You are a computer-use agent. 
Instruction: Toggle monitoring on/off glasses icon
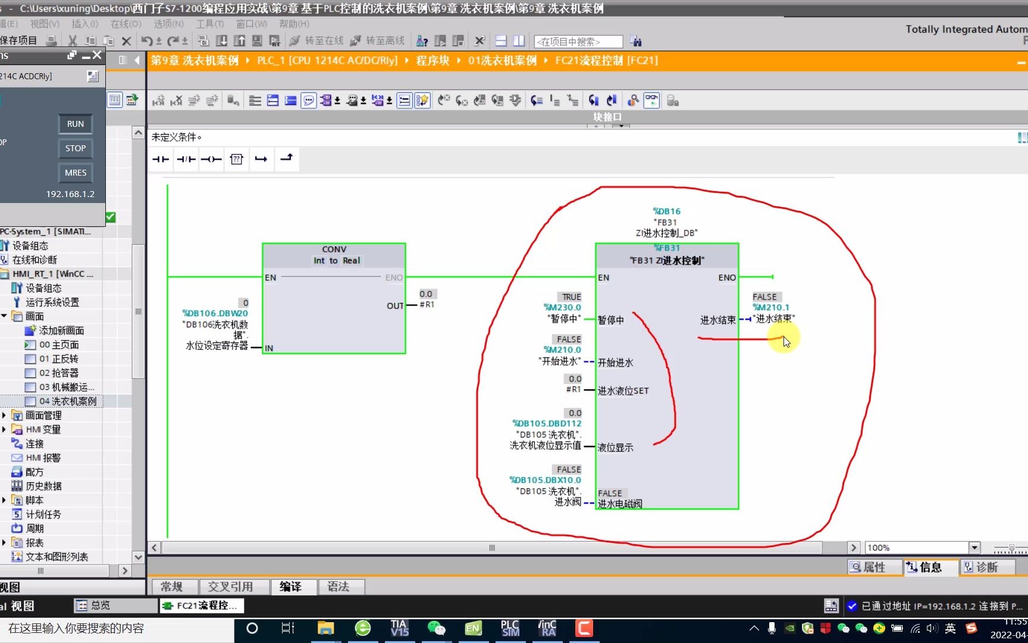click(651, 101)
